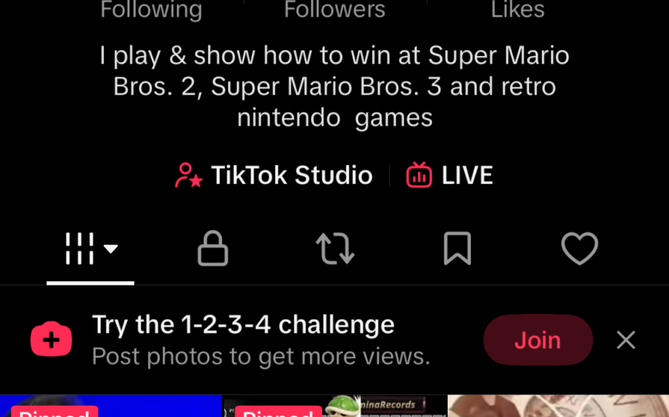Screen dimensions: 669x417
Task: Tap the red challenge plus icon
Action: tap(51, 339)
